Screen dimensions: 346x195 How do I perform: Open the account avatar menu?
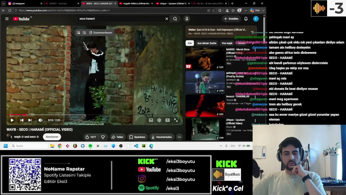coord(256,19)
